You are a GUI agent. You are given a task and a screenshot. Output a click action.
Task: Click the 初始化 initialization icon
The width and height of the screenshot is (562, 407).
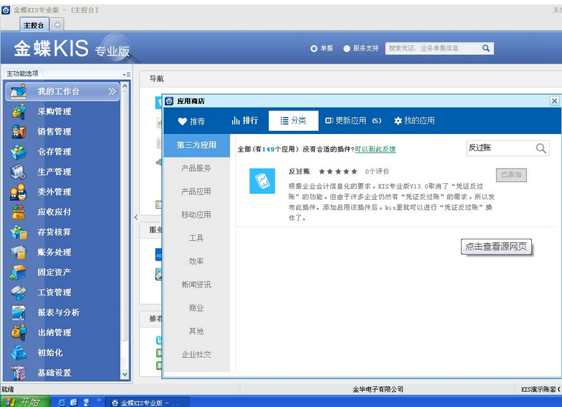click(18, 352)
